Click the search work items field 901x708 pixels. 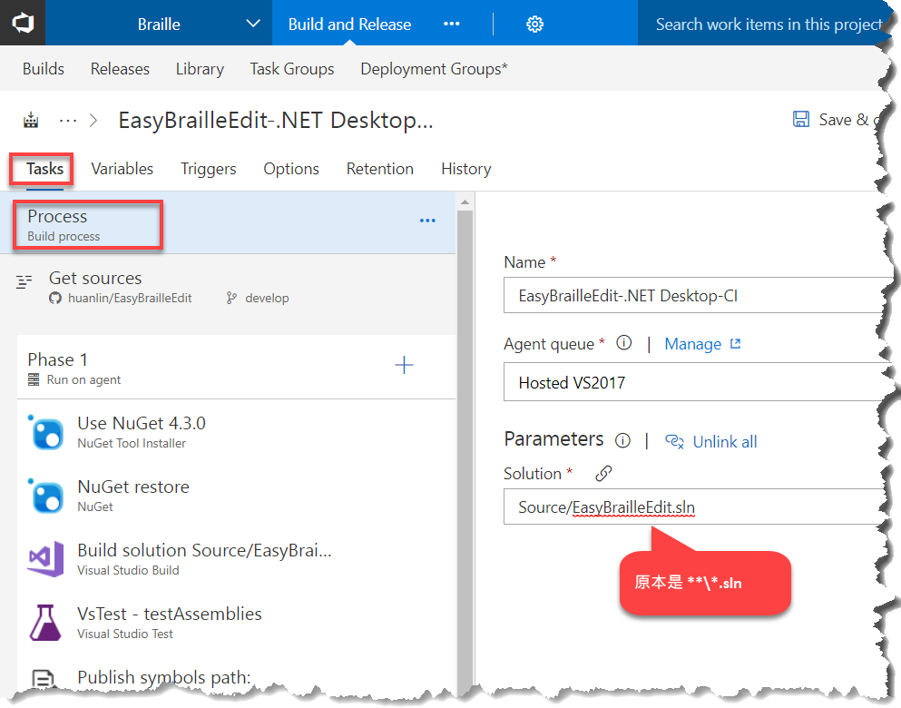point(768,25)
